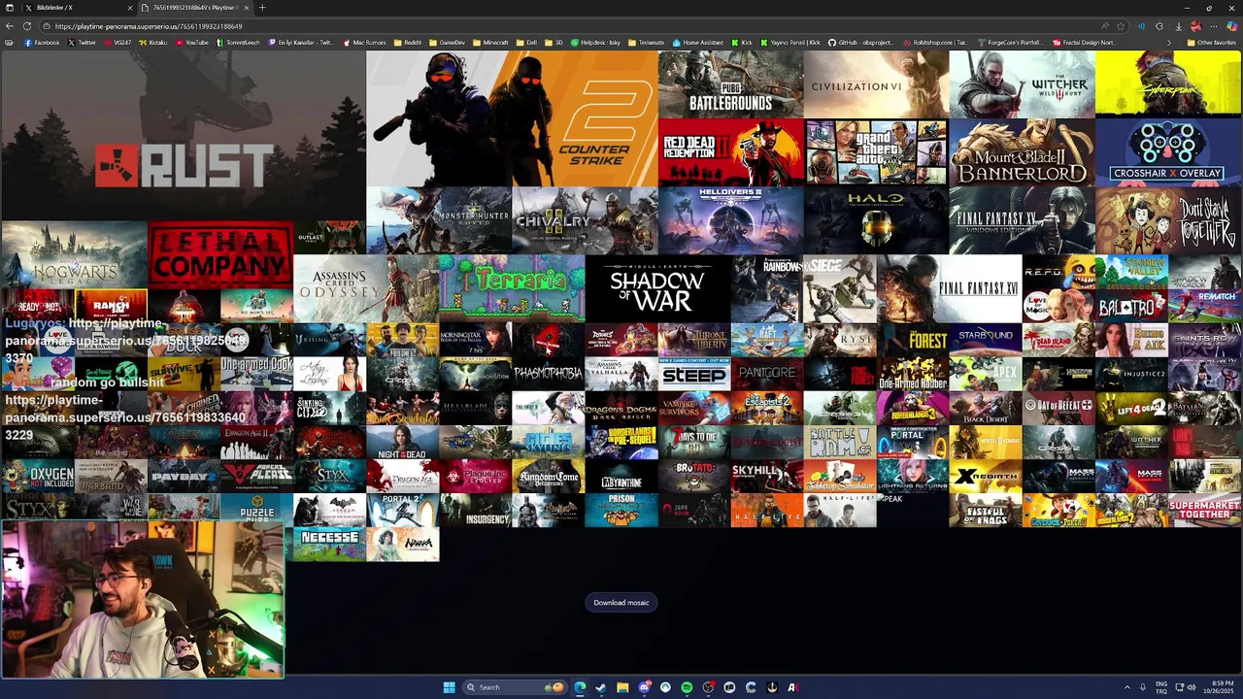The width and height of the screenshot is (1243, 699).
Task: Click the Cyberpunk tile
Action: (1168, 84)
